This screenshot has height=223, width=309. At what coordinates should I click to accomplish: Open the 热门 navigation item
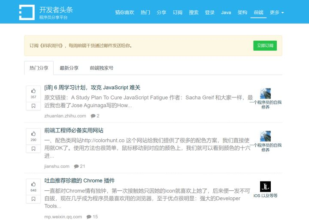[145, 12]
